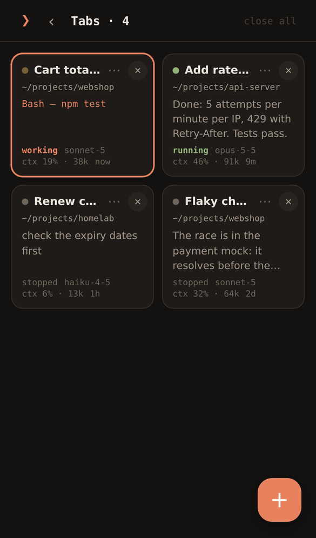The height and width of the screenshot is (538, 316).
Task: Select the Cart tota… tab title
Action: point(67,70)
